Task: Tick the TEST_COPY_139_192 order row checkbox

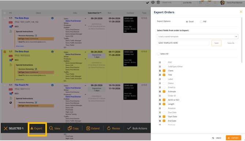Action: (x=5, y=18)
